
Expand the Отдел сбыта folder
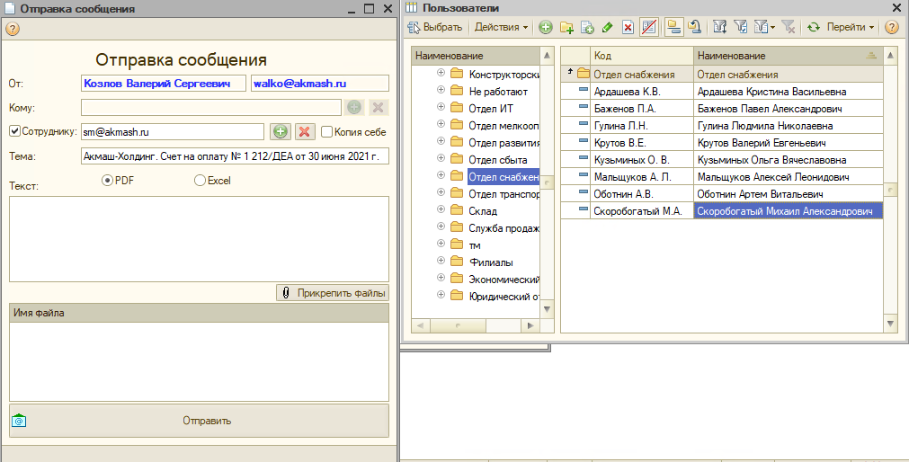coord(441,157)
